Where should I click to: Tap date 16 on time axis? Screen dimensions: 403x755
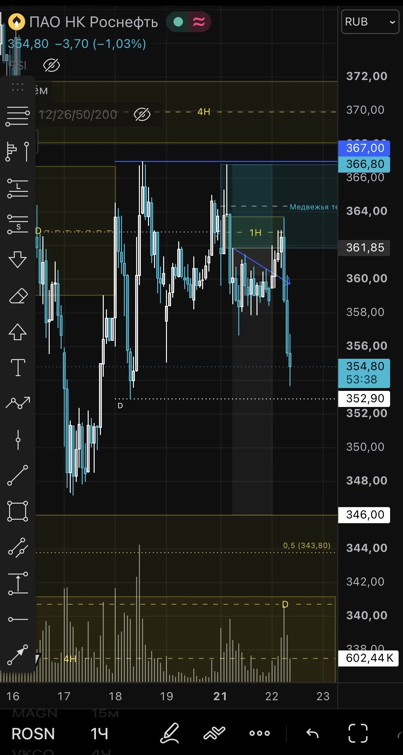click(x=13, y=696)
